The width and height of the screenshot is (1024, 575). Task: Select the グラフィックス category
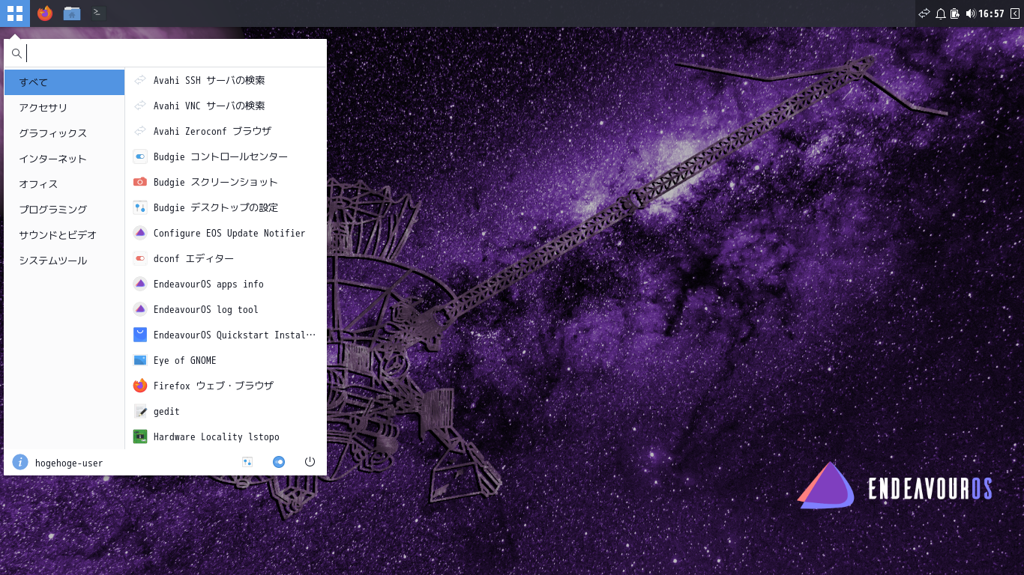pyautogui.click(x=64, y=133)
